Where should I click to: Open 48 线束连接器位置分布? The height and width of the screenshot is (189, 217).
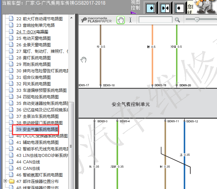click(37, 187)
